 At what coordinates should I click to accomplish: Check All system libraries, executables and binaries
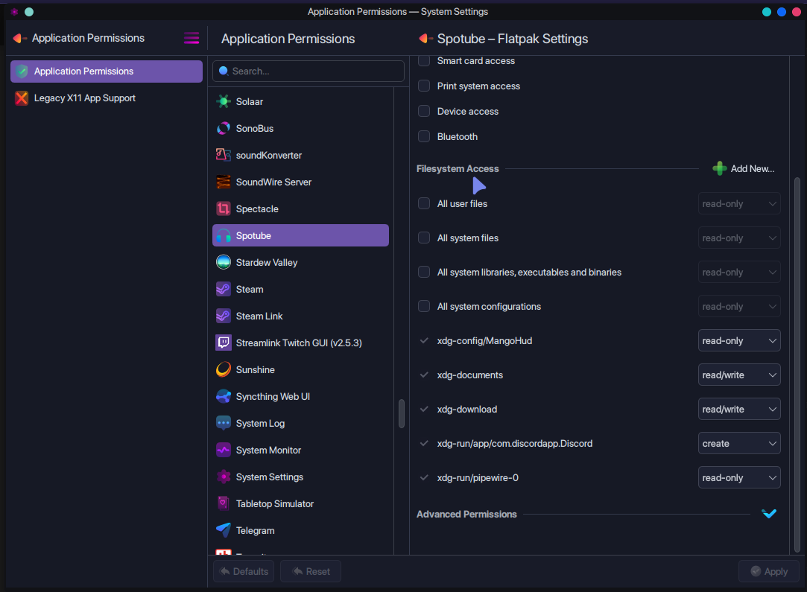click(424, 272)
